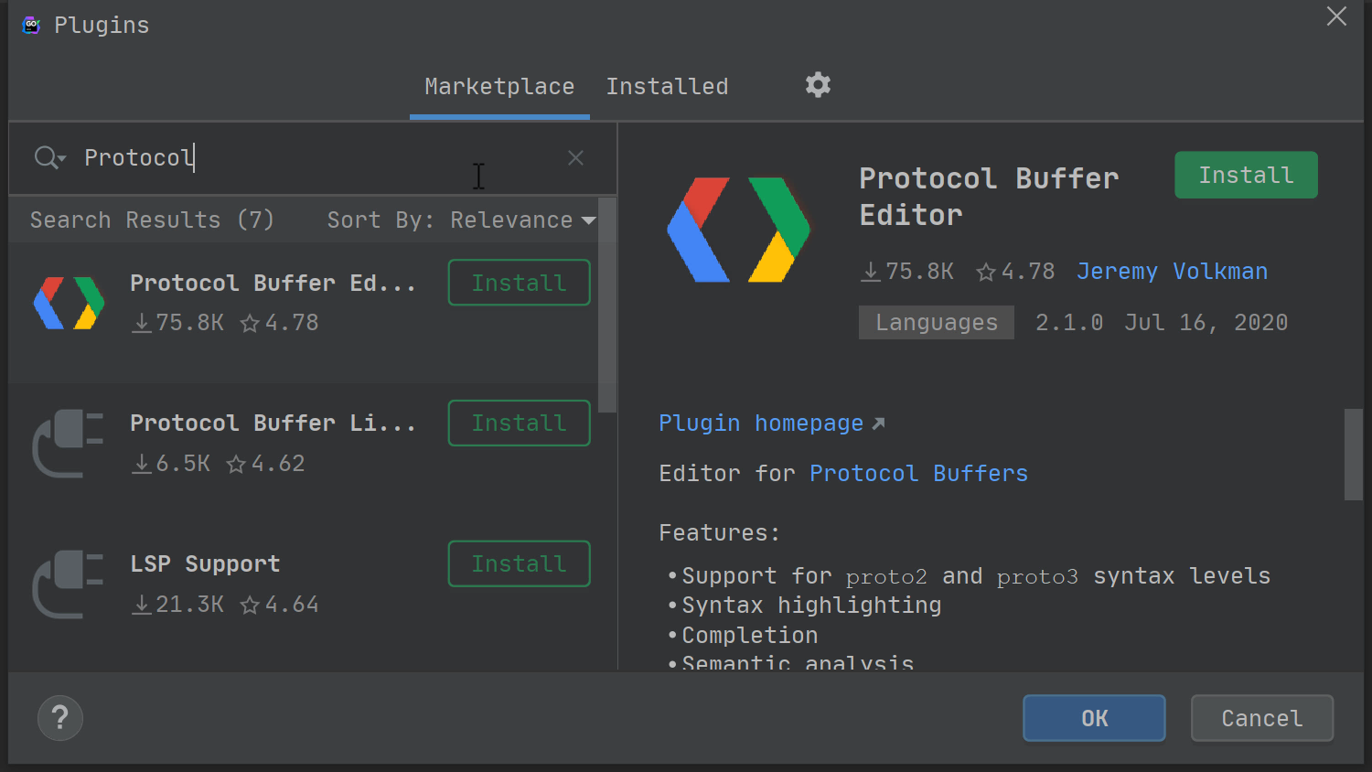Open the plugin settings gear menu

click(818, 85)
